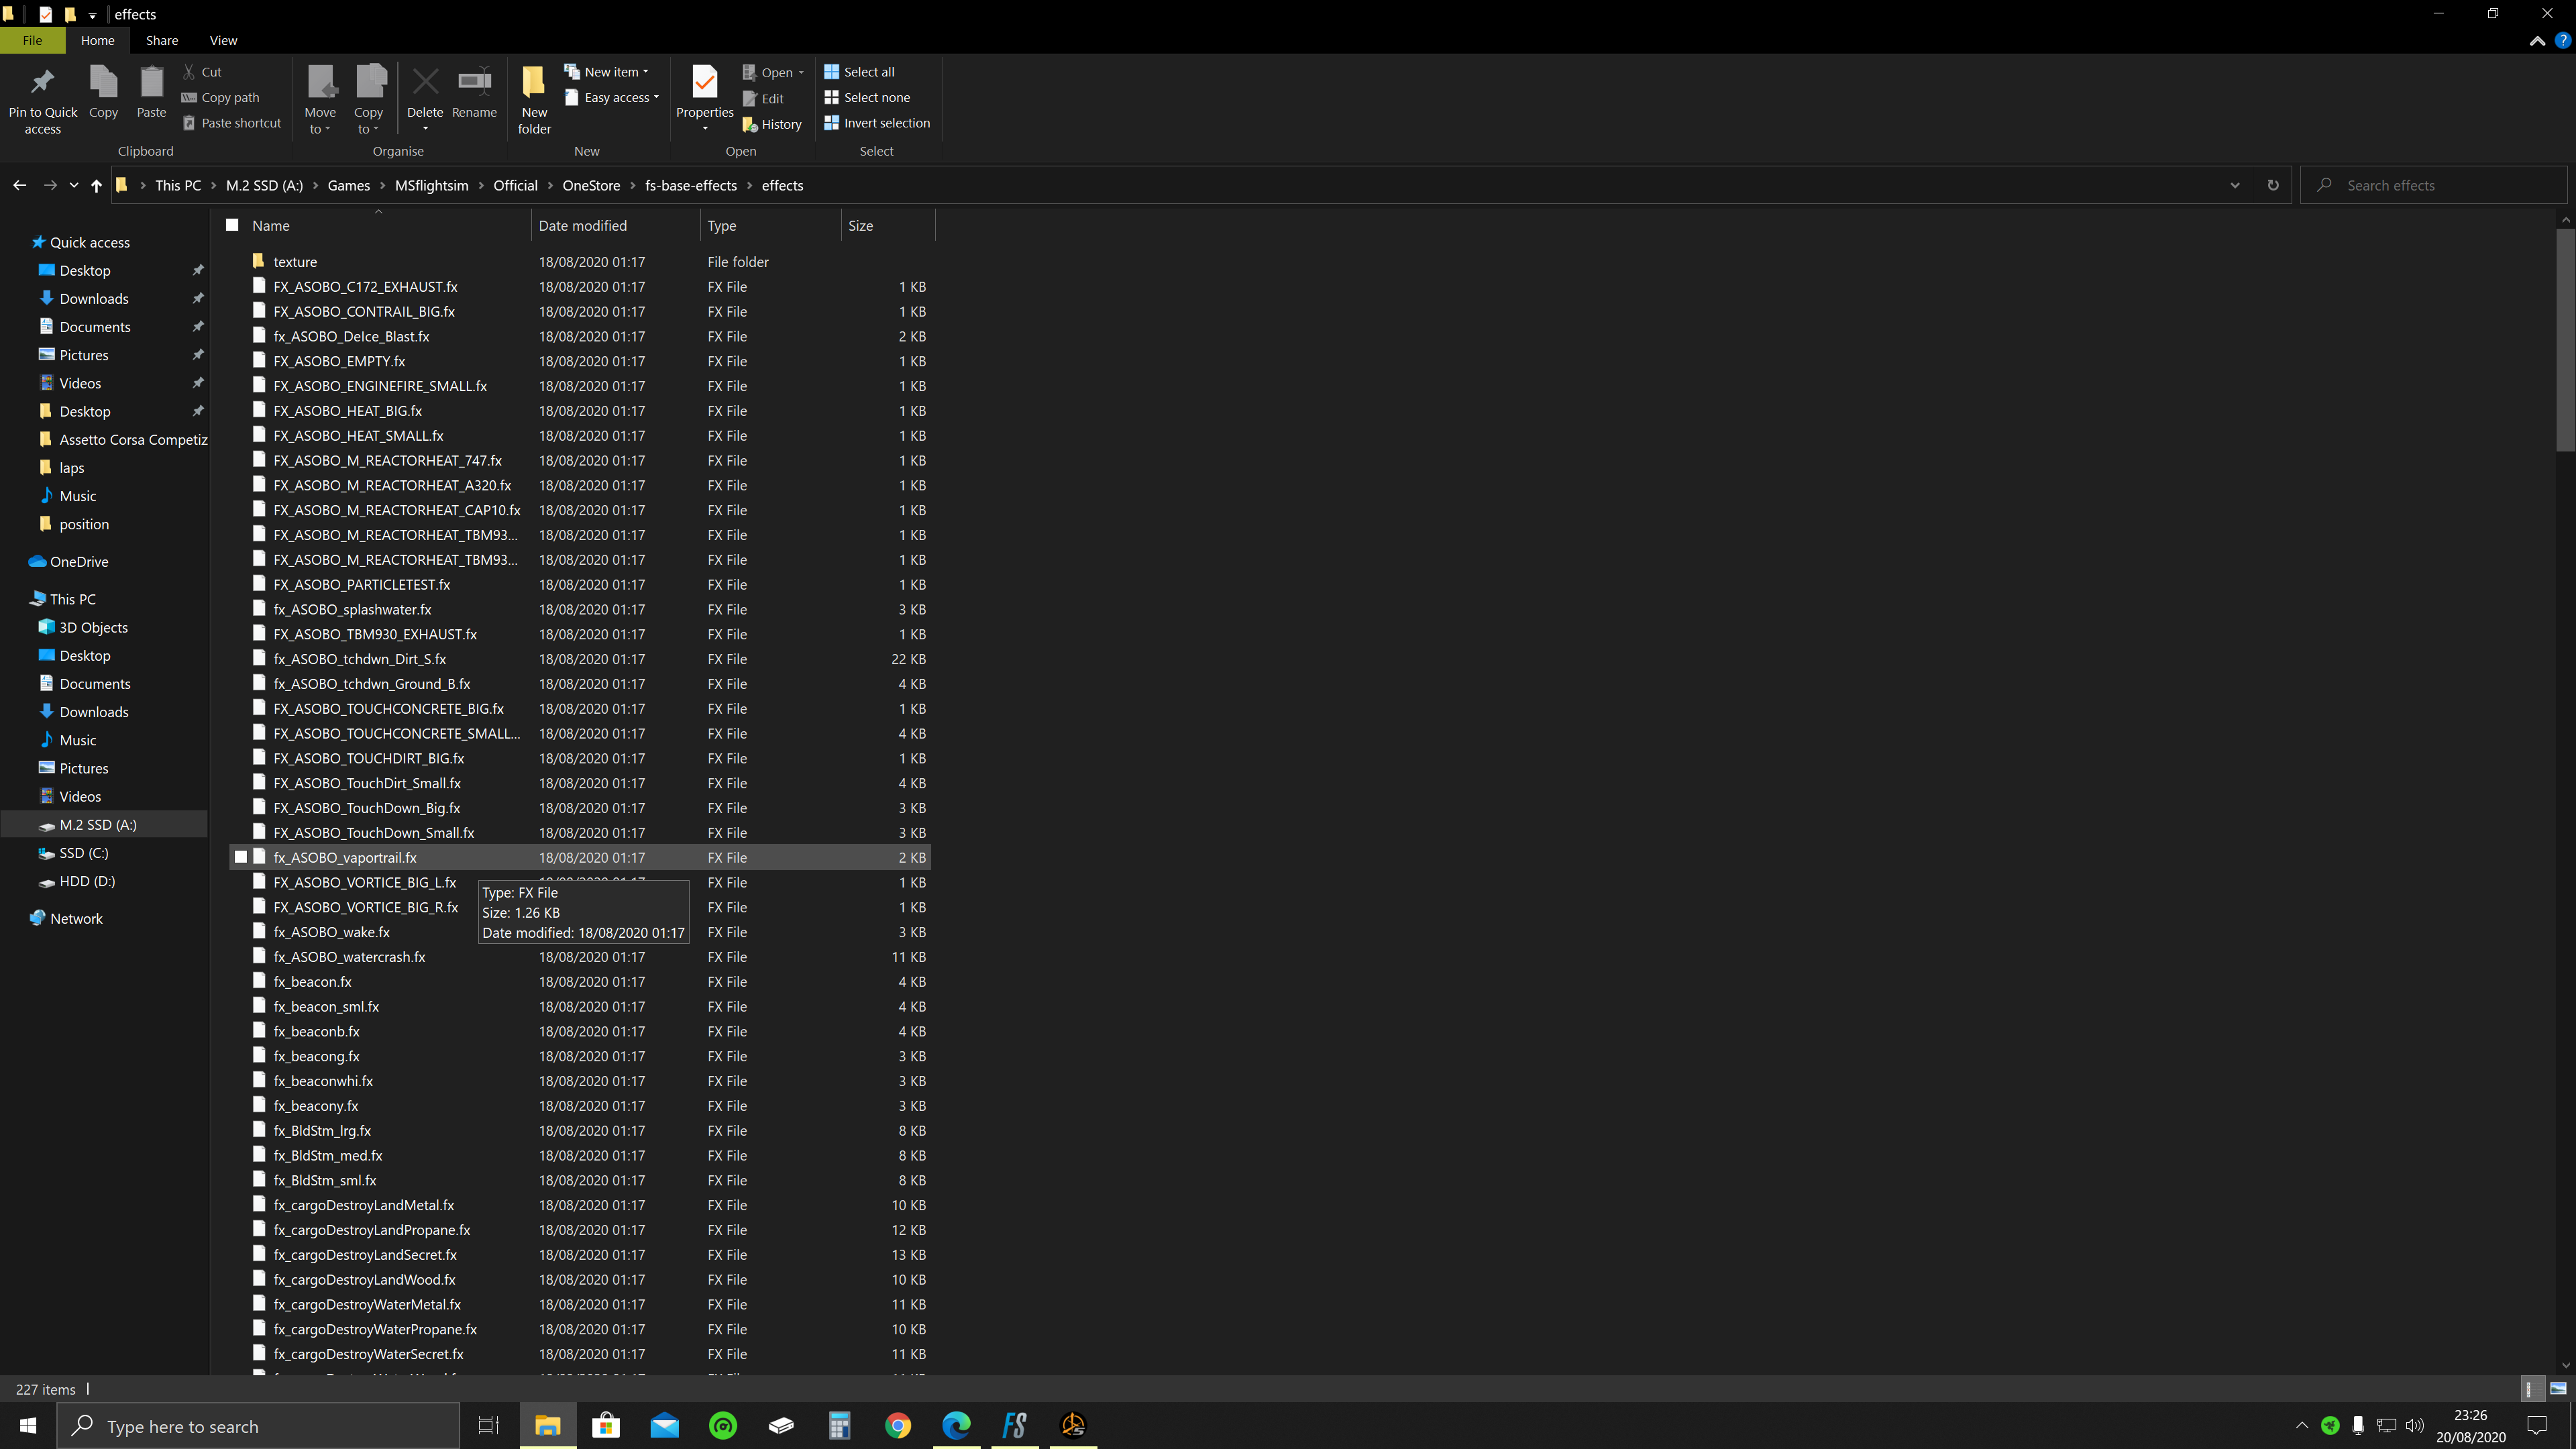This screenshot has width=2576, height=1449.
Task: Switch to large icons view in status bar
Action: pos(2558,1389)
